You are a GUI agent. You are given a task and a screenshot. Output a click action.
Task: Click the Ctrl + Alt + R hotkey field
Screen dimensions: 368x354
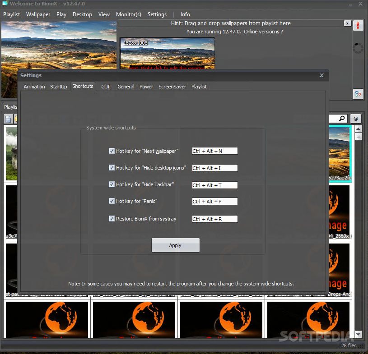pyautogui.click(x=215, y=219)
